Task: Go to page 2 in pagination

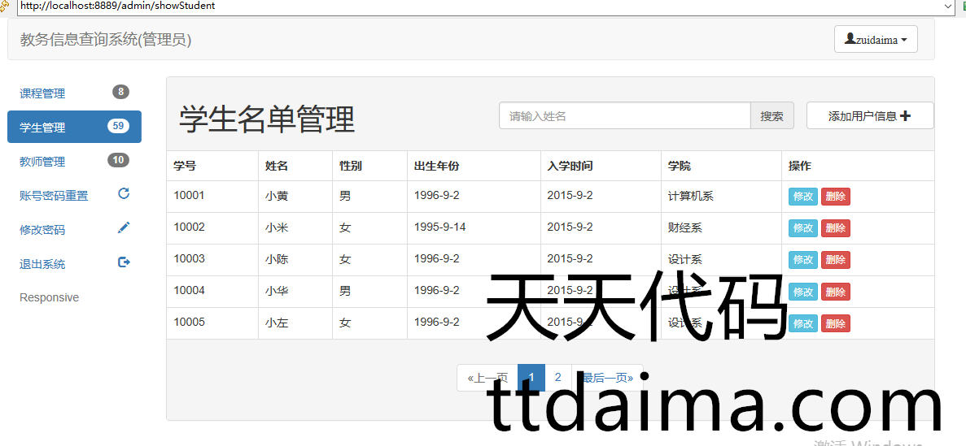Action: point(557,378)
